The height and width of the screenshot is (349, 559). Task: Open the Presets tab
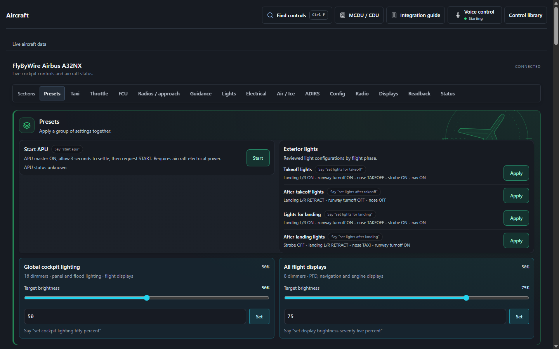point(52,93)
